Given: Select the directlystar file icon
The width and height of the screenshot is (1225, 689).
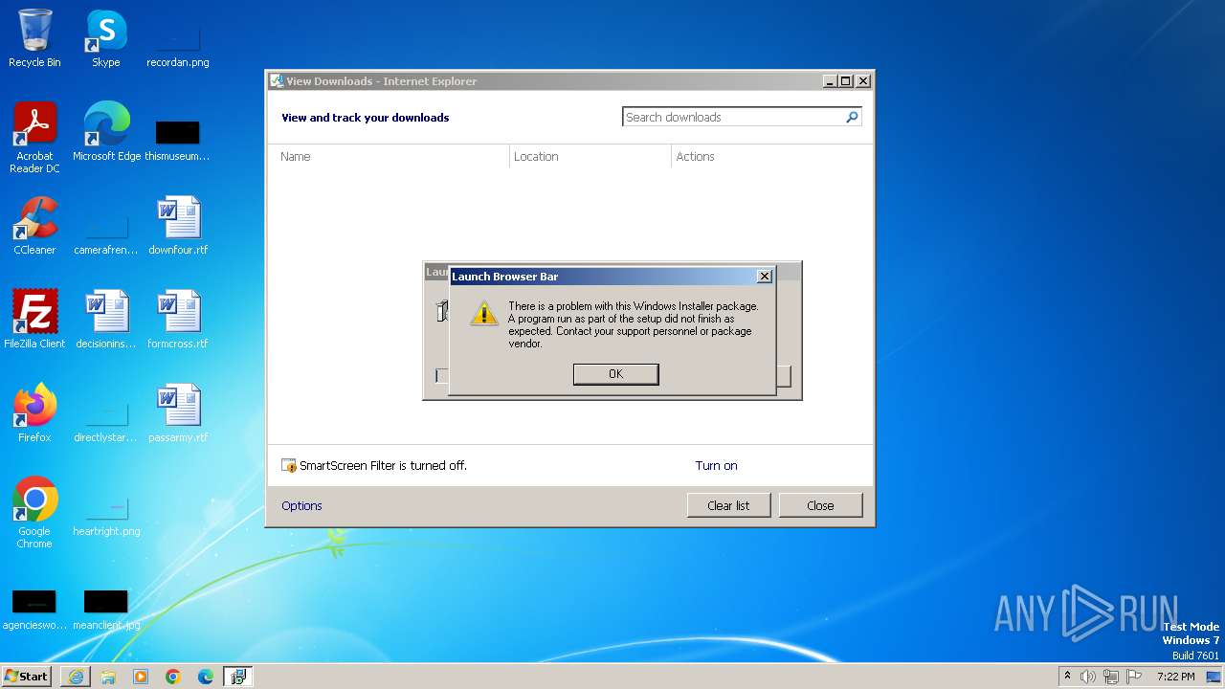Looking at the screenshot, I should click(x=106, y=420).
